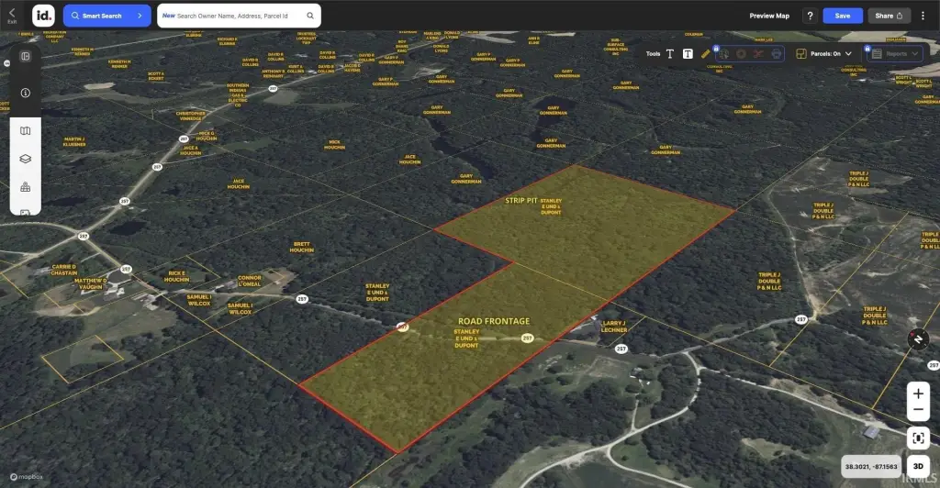Click the help question mark icon
The image size is (940, 488).
click(810, 16)
